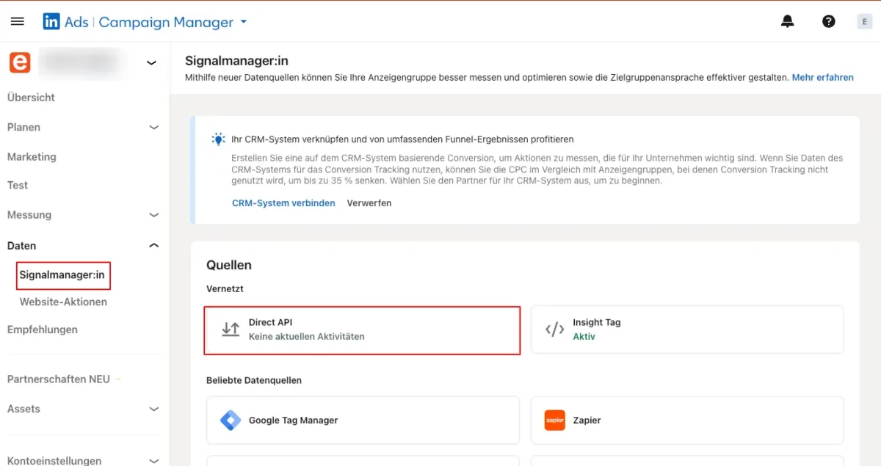Dismiss the banner with Verwerfen

369,203
